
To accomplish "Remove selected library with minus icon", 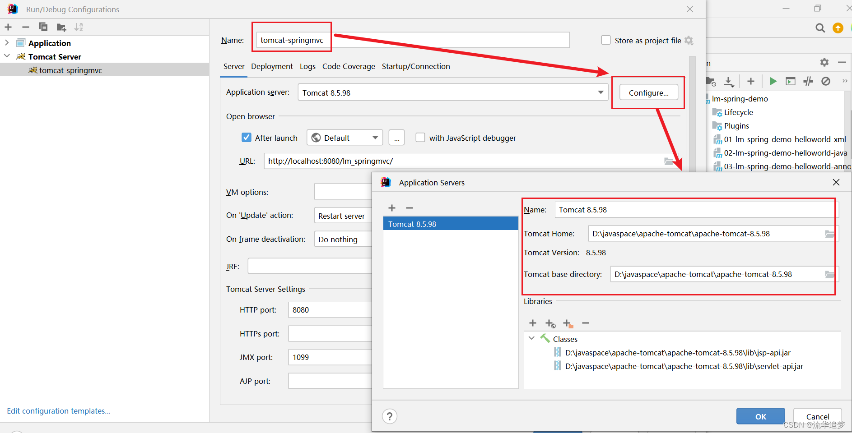I will [586, 323].
